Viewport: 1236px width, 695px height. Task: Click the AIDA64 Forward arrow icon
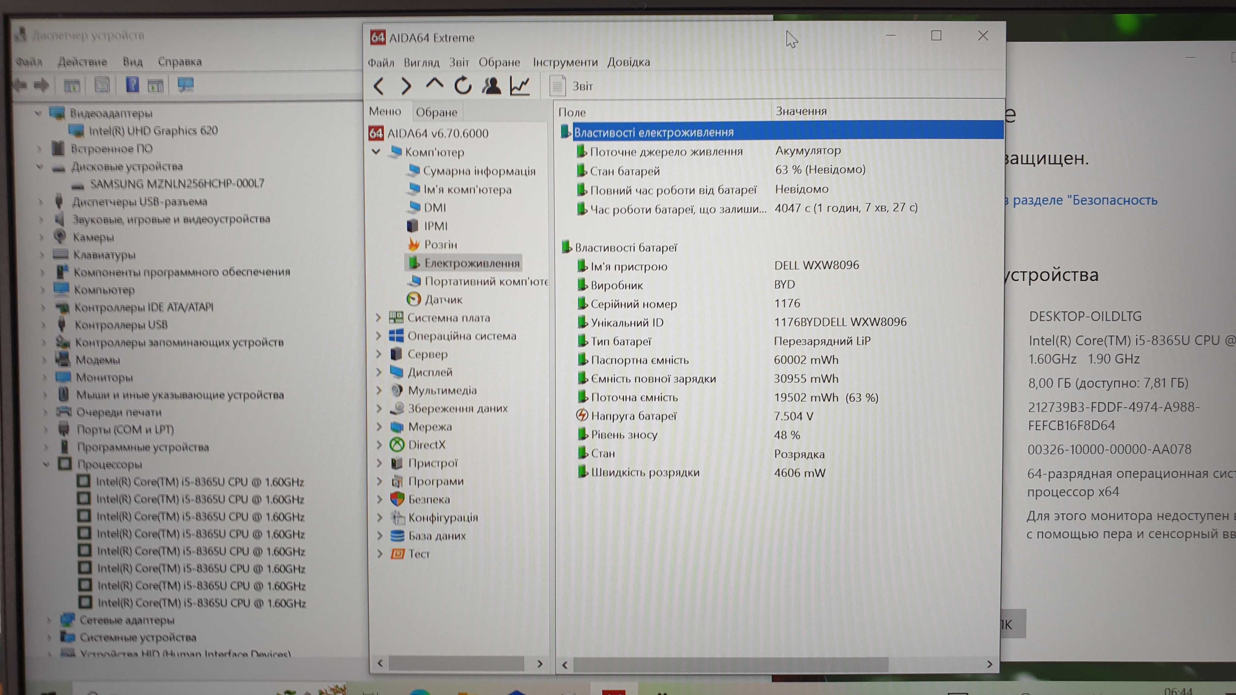(406, 86)
